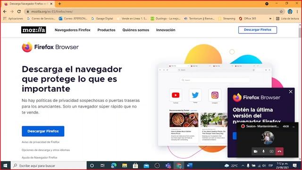Open the Duolingo bookmark
This screenshot has height=170, width=302.
[x=166, y=18]
